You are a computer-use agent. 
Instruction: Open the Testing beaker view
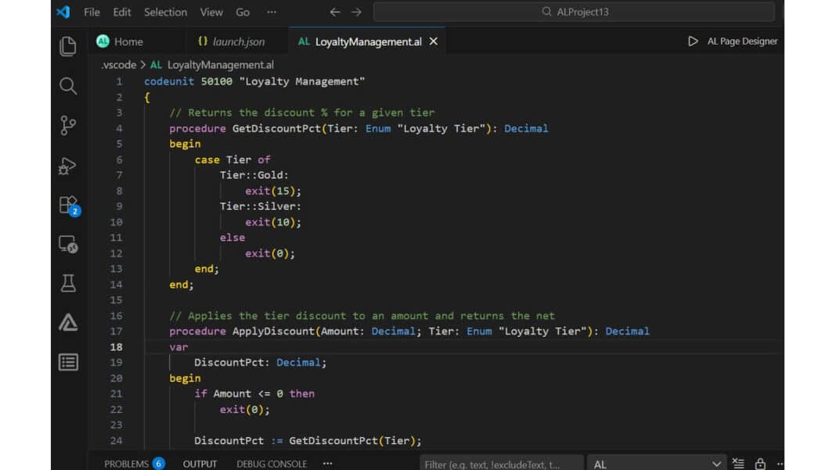coord(68,283)
